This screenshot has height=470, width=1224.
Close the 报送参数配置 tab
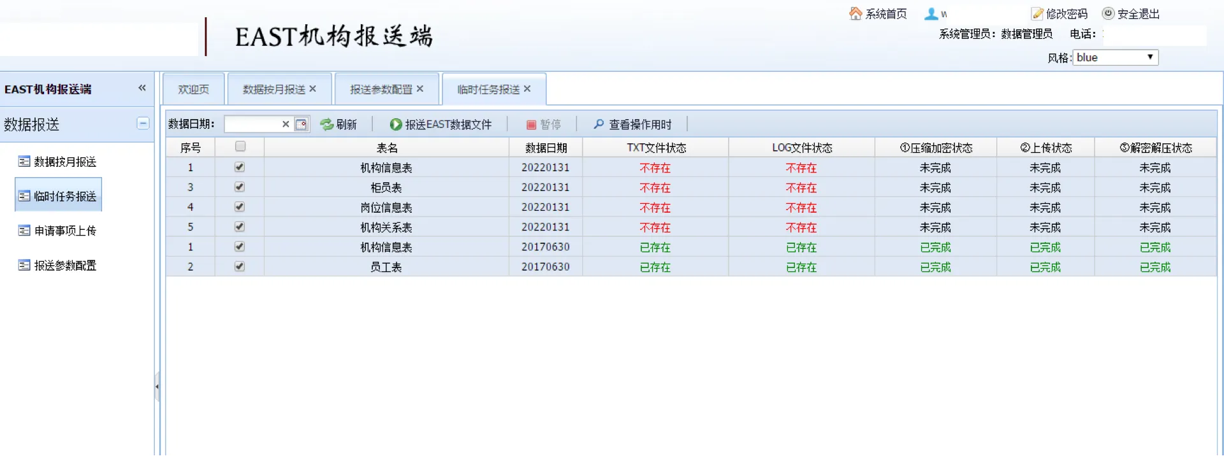420,89
